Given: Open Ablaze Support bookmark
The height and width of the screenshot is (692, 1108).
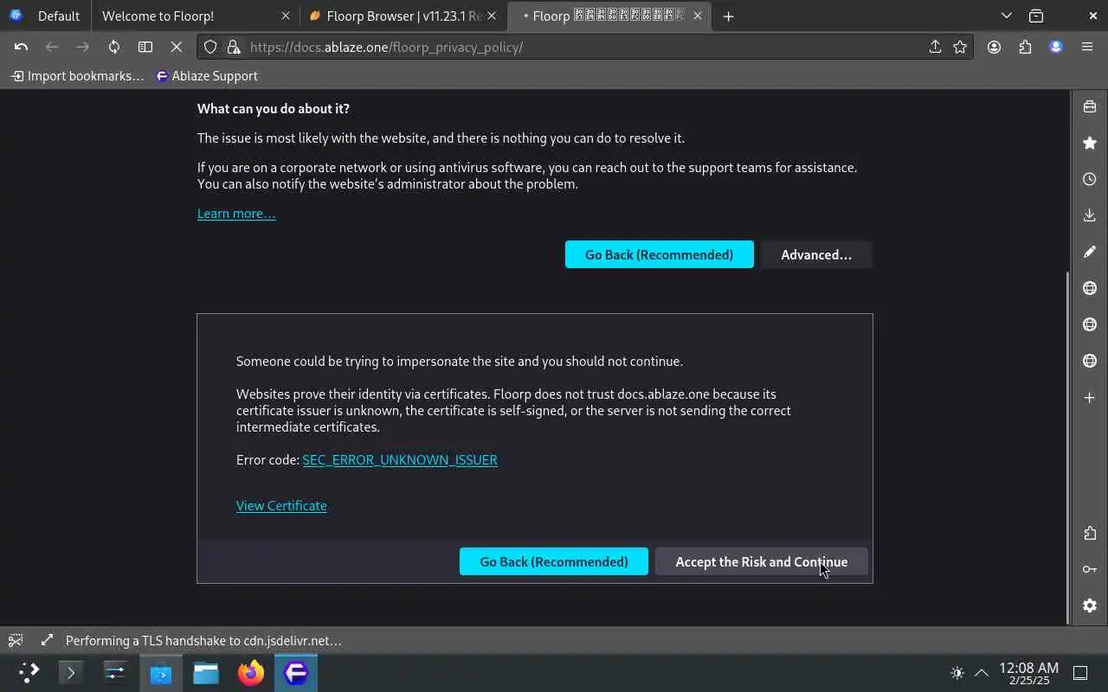Looking at the screenshot, I should tap(206, 76).
